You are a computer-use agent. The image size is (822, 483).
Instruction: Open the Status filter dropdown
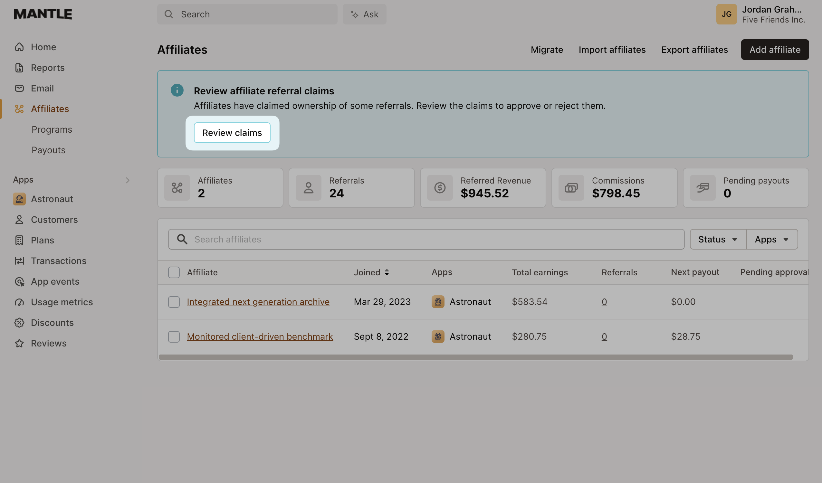(717, 239)
